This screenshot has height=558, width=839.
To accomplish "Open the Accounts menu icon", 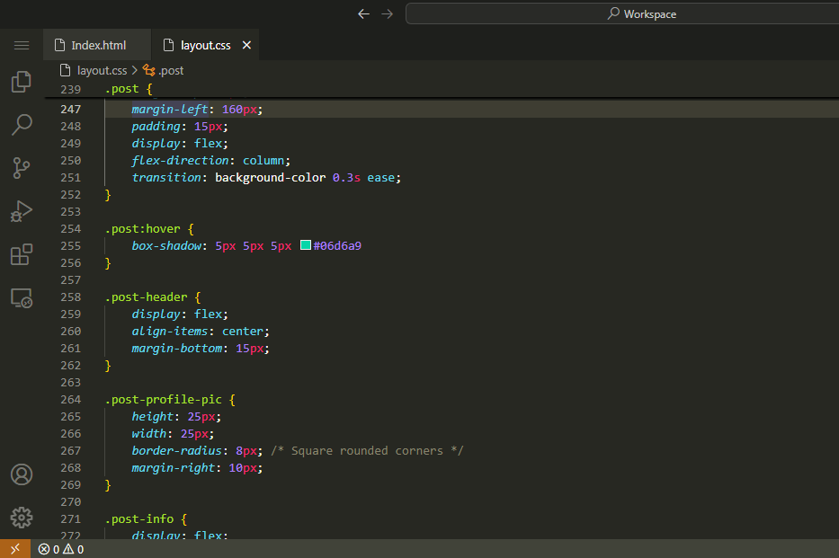I will (22, 474).
